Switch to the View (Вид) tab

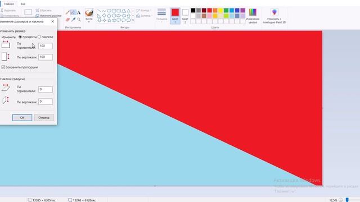23,4
